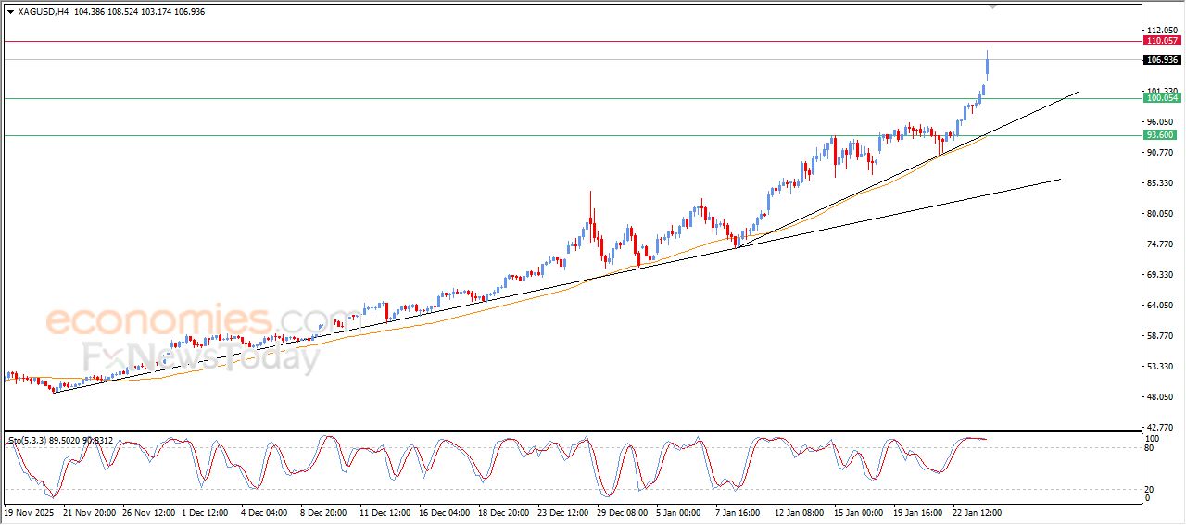Click the 19 Nov 2025 date label
The height and width of the screenshot is (525, 1186).
30,511
